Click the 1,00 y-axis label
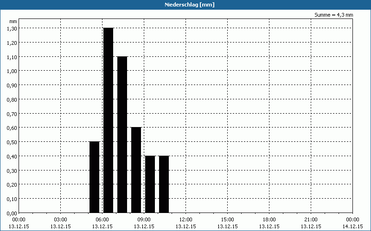Screen dimensions: 371x231 coord(12,71)
